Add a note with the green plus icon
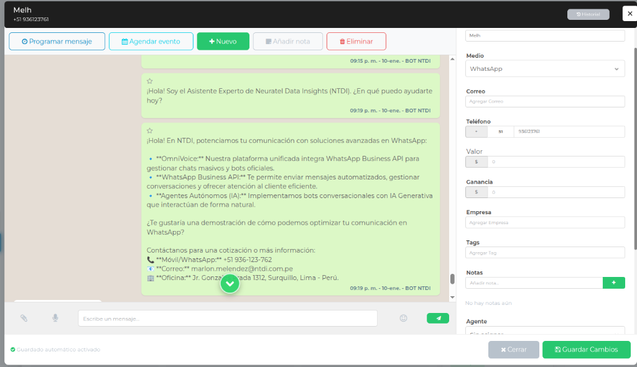 [613, 282]
